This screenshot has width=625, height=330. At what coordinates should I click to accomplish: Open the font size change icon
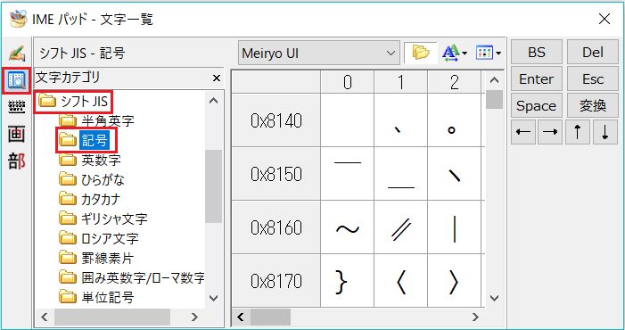pos(455,53)
